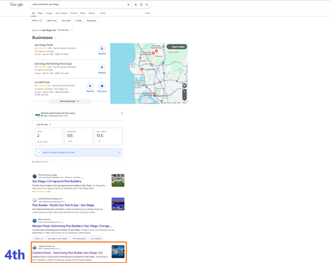Click the Avg. Position card showing 13.5

click(x=108, y=136)
